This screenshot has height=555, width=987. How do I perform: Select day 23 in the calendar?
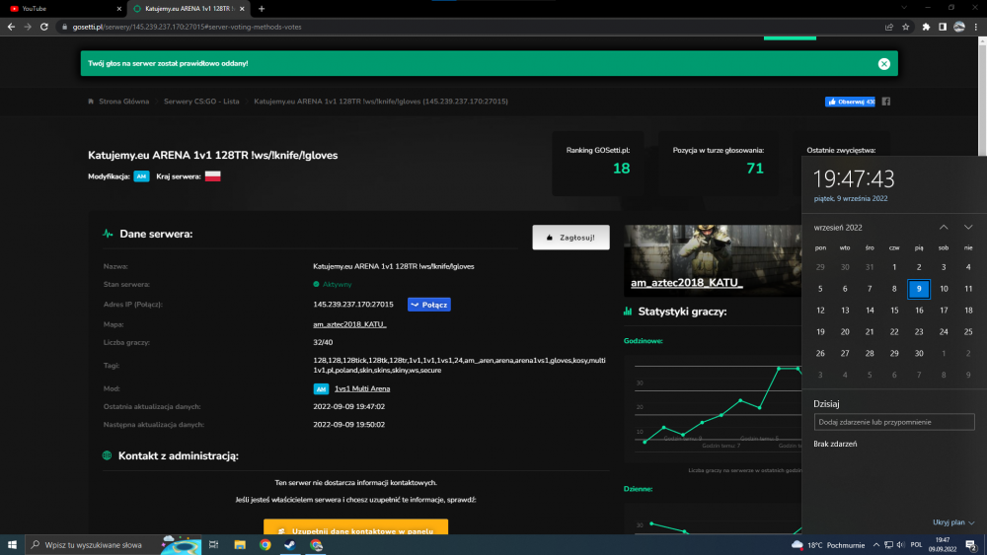point(918,332)
